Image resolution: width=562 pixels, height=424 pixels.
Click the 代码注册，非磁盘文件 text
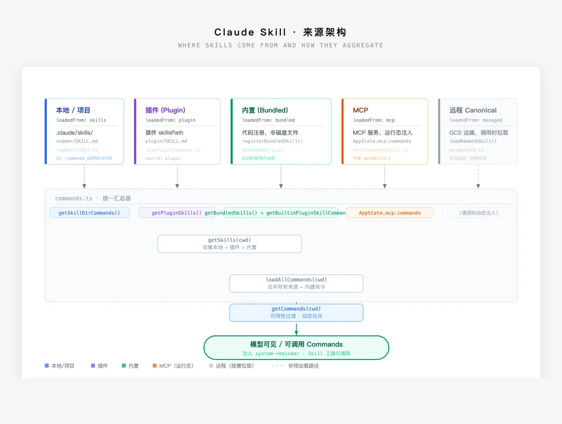tap(270, 133)
